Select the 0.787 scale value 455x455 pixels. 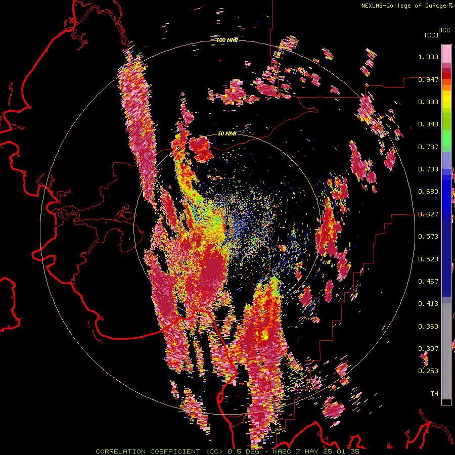coord(428,147)
